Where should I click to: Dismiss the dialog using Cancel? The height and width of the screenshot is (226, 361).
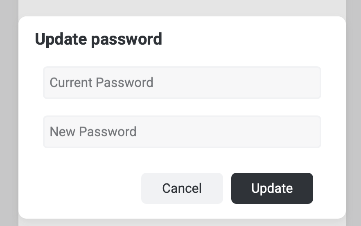pyautogui.click(x=182, y=188)
